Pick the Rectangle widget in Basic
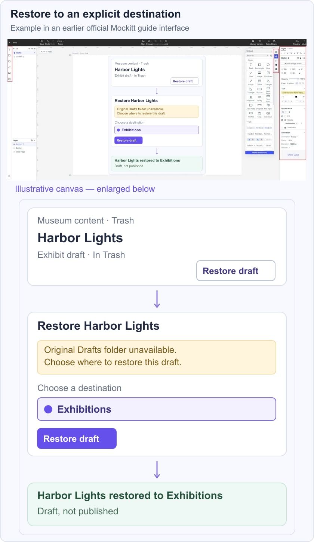The height and width of the screenshot is (542, 314). click(x=259, y=66)
